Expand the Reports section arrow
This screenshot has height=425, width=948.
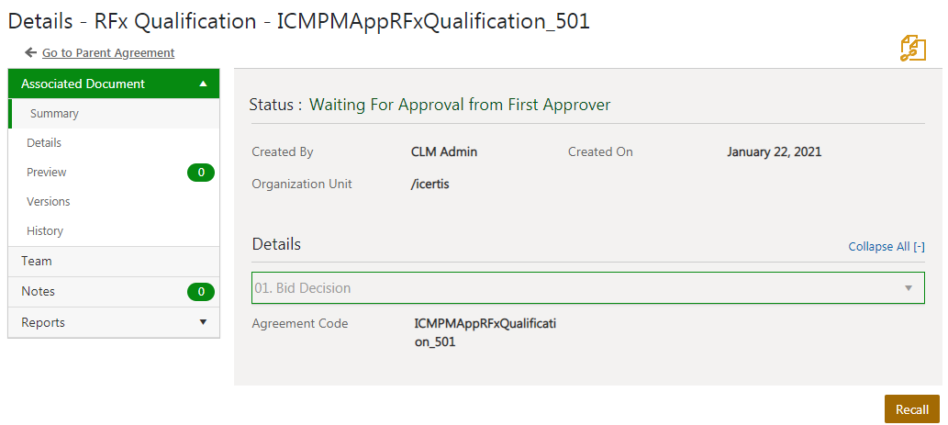[x=203, y=322]
